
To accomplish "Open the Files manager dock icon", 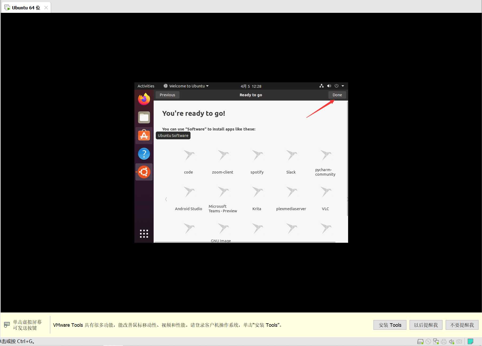I will click(144, 117).
